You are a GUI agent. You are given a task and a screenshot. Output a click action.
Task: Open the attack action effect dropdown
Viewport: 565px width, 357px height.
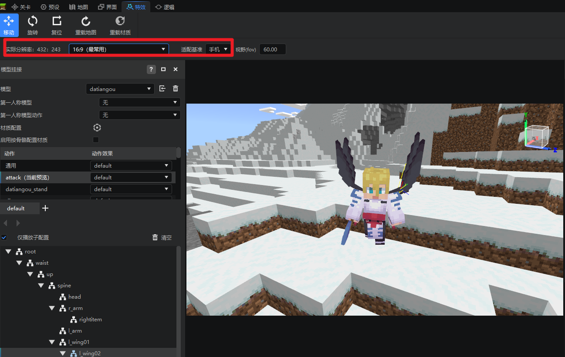click(x=131, y=177)
